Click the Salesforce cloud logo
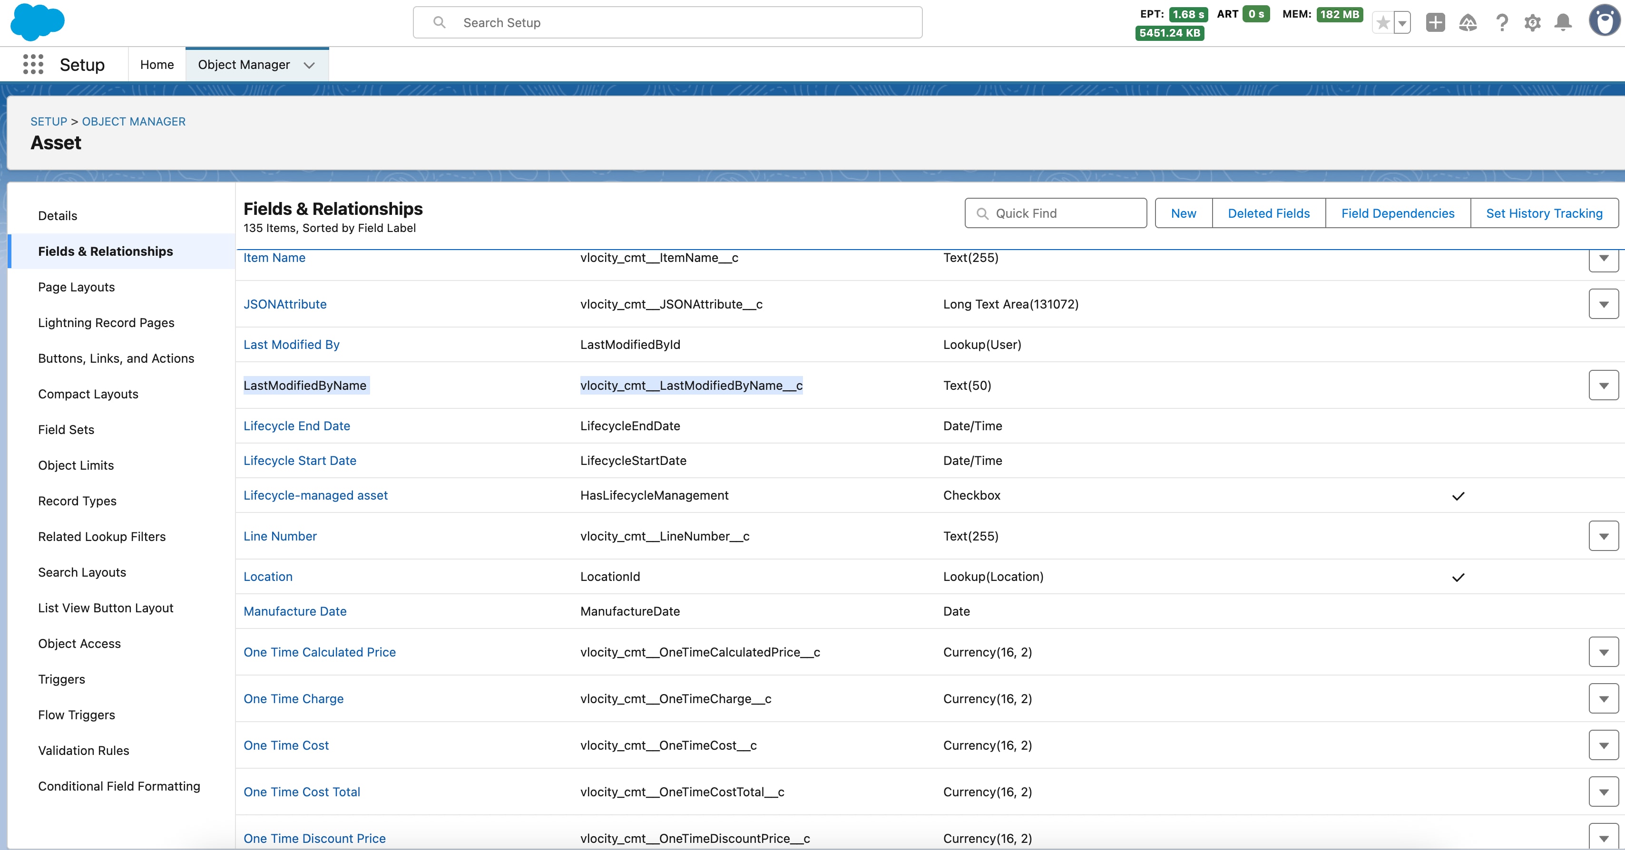Image resolution: width=1625 pixels, height=850 pixels. click(38, 22)
